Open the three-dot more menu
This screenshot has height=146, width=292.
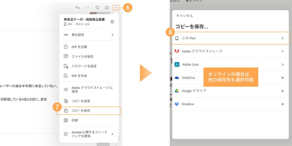click(x=116, y=8)
